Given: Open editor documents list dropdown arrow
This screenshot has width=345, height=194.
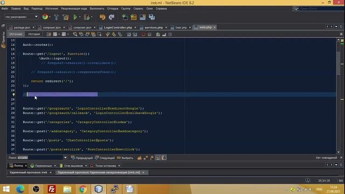Looking at the screenshot, I should [x=336, y=26].
